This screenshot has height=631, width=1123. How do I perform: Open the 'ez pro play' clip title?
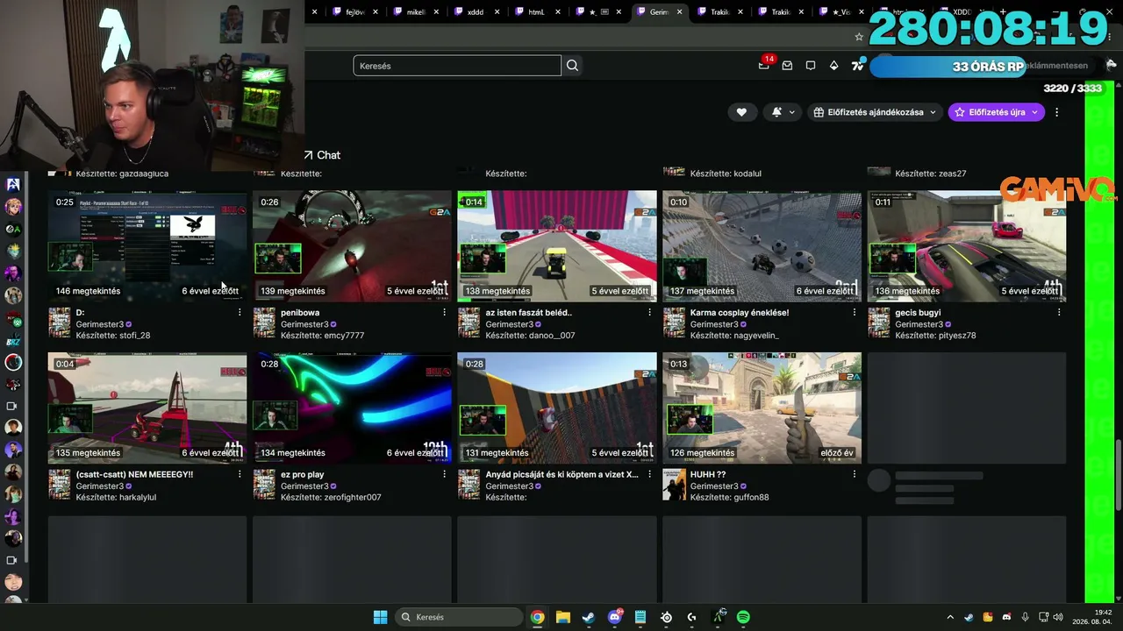(303, 475)
